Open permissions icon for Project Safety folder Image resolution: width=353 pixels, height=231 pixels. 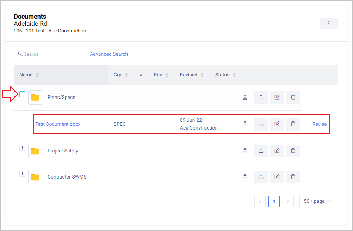tap(245, 151)
